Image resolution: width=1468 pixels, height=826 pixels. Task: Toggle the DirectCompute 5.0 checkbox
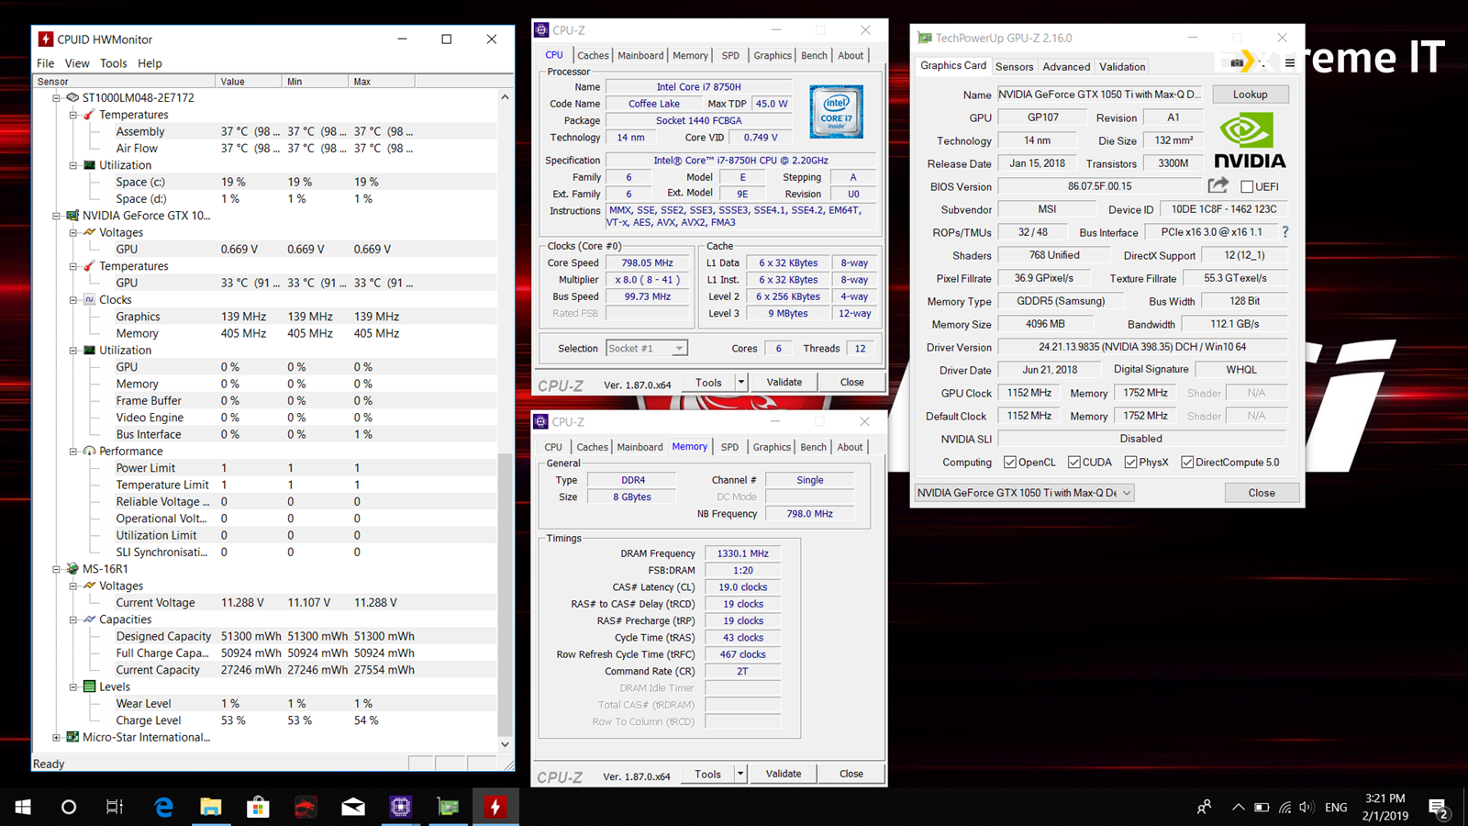pos(1187,463)
